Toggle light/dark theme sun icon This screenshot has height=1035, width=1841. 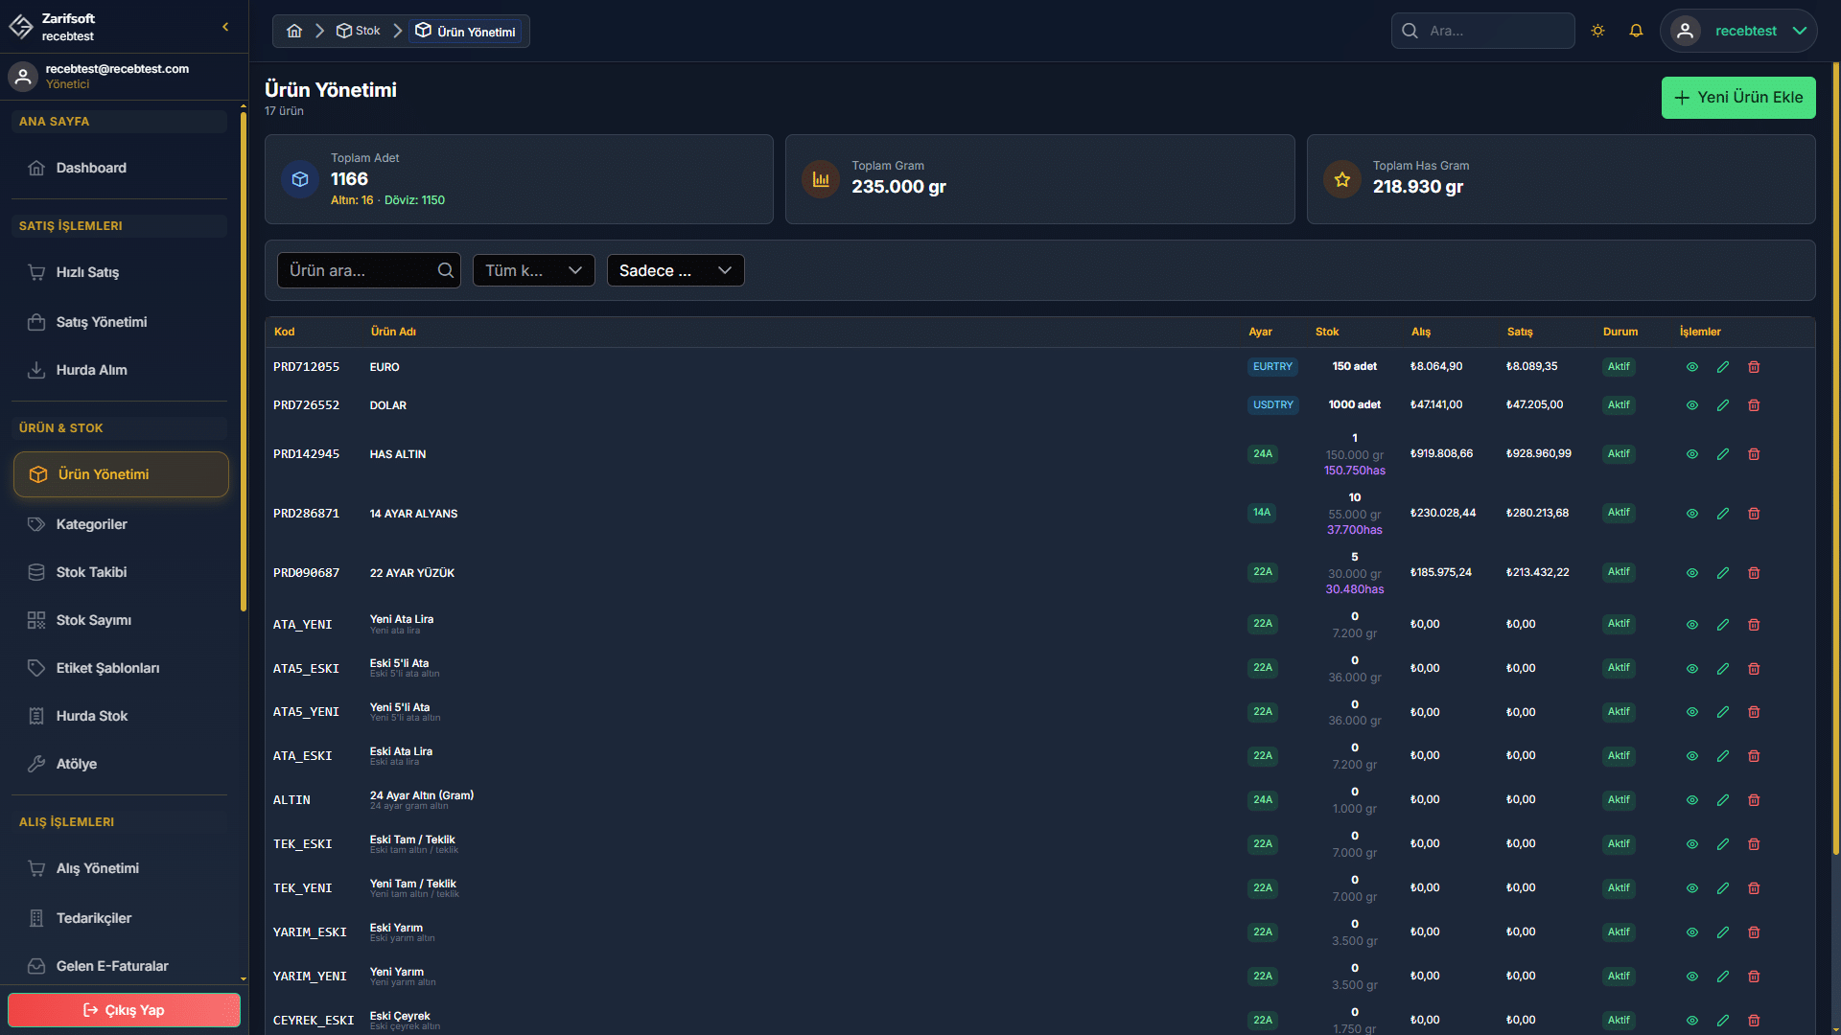point(1597,31)
